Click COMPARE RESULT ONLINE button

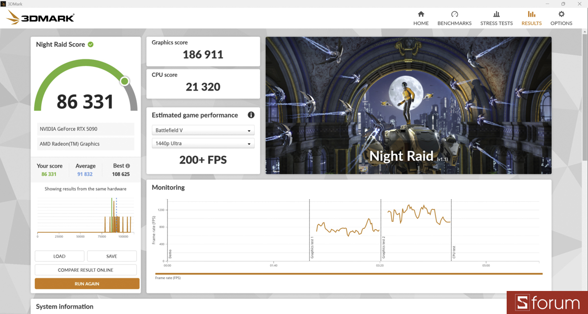point(86,270)
